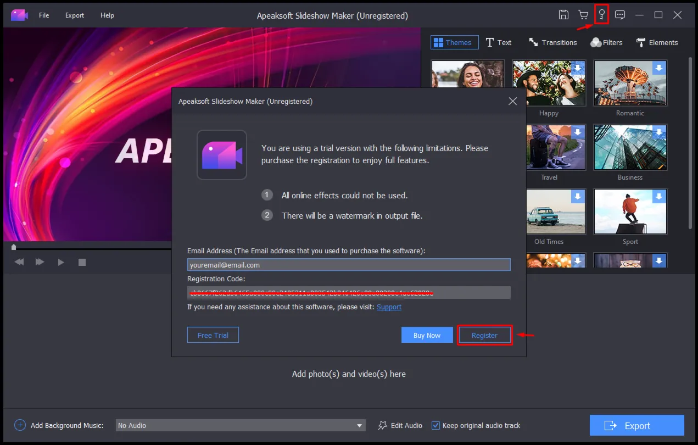Open the Export menu
The height and width of the screenshot is (445, 698).
coord(75,15)
